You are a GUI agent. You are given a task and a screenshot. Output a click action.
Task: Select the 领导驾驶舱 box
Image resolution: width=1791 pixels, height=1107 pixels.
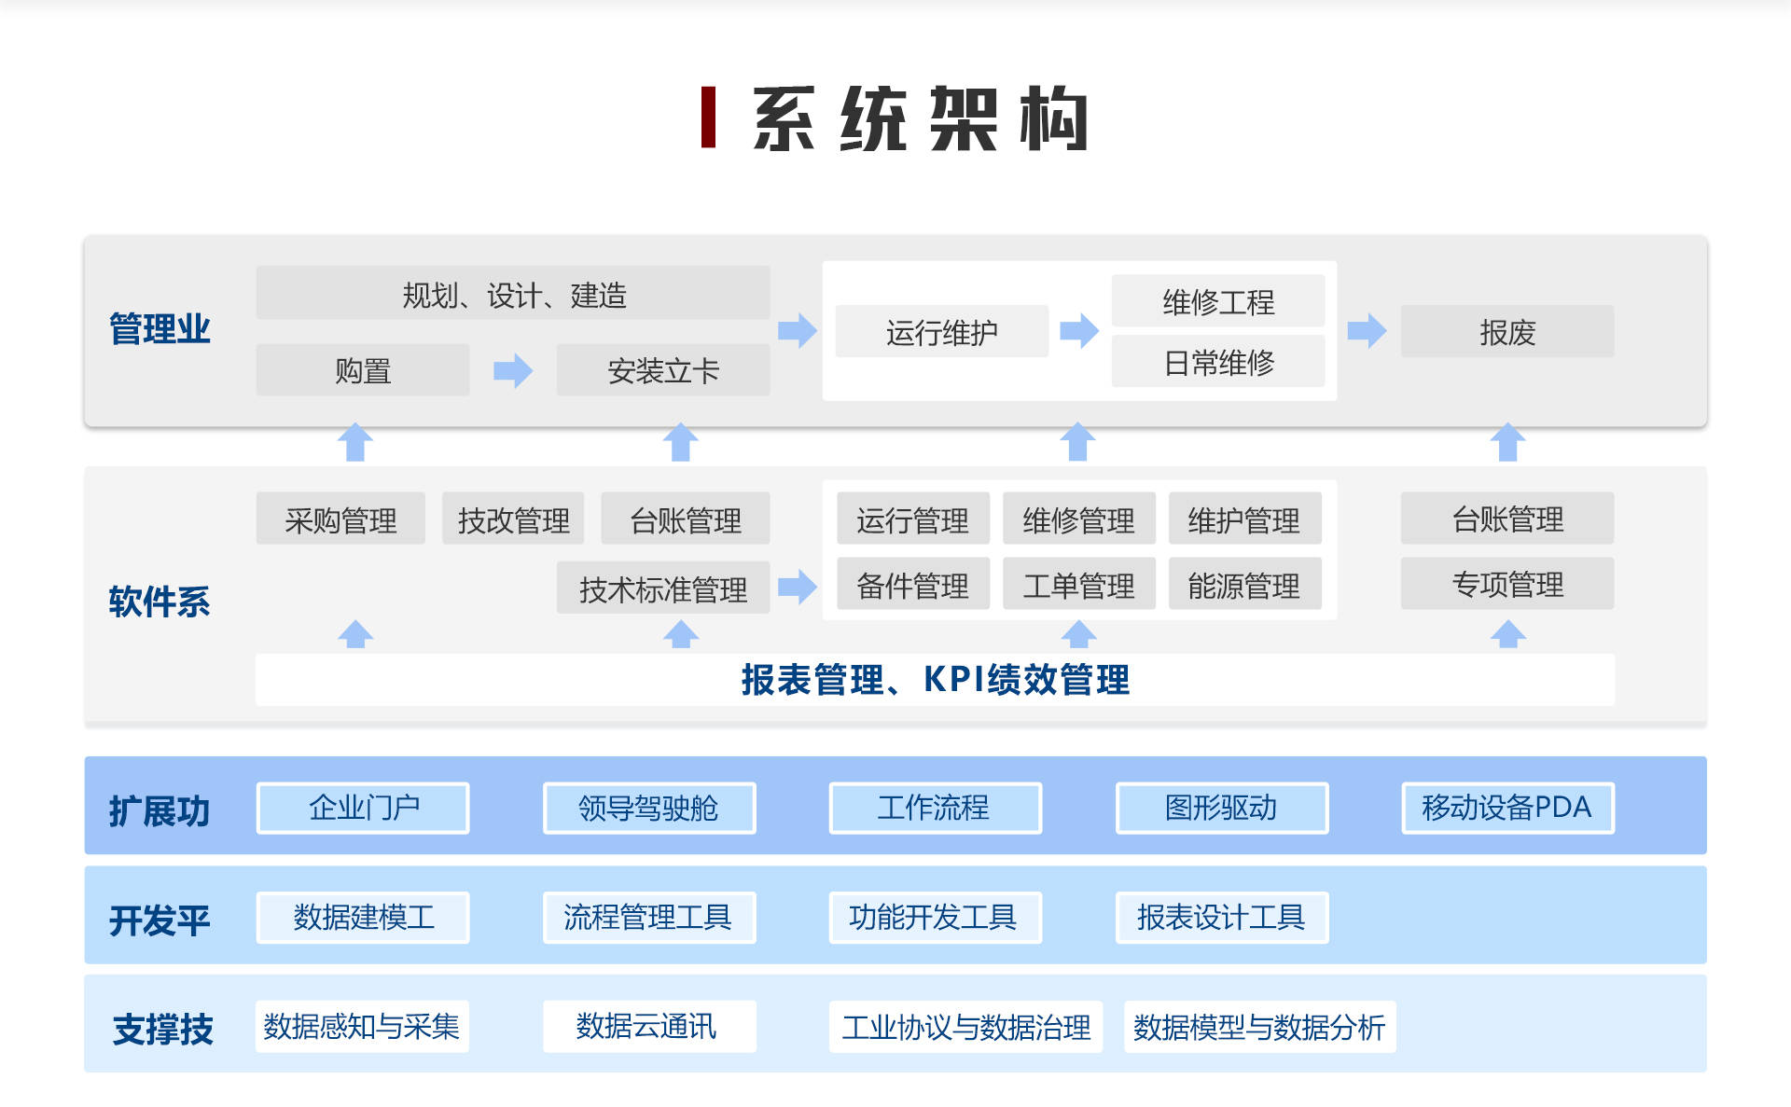point(649,808)
